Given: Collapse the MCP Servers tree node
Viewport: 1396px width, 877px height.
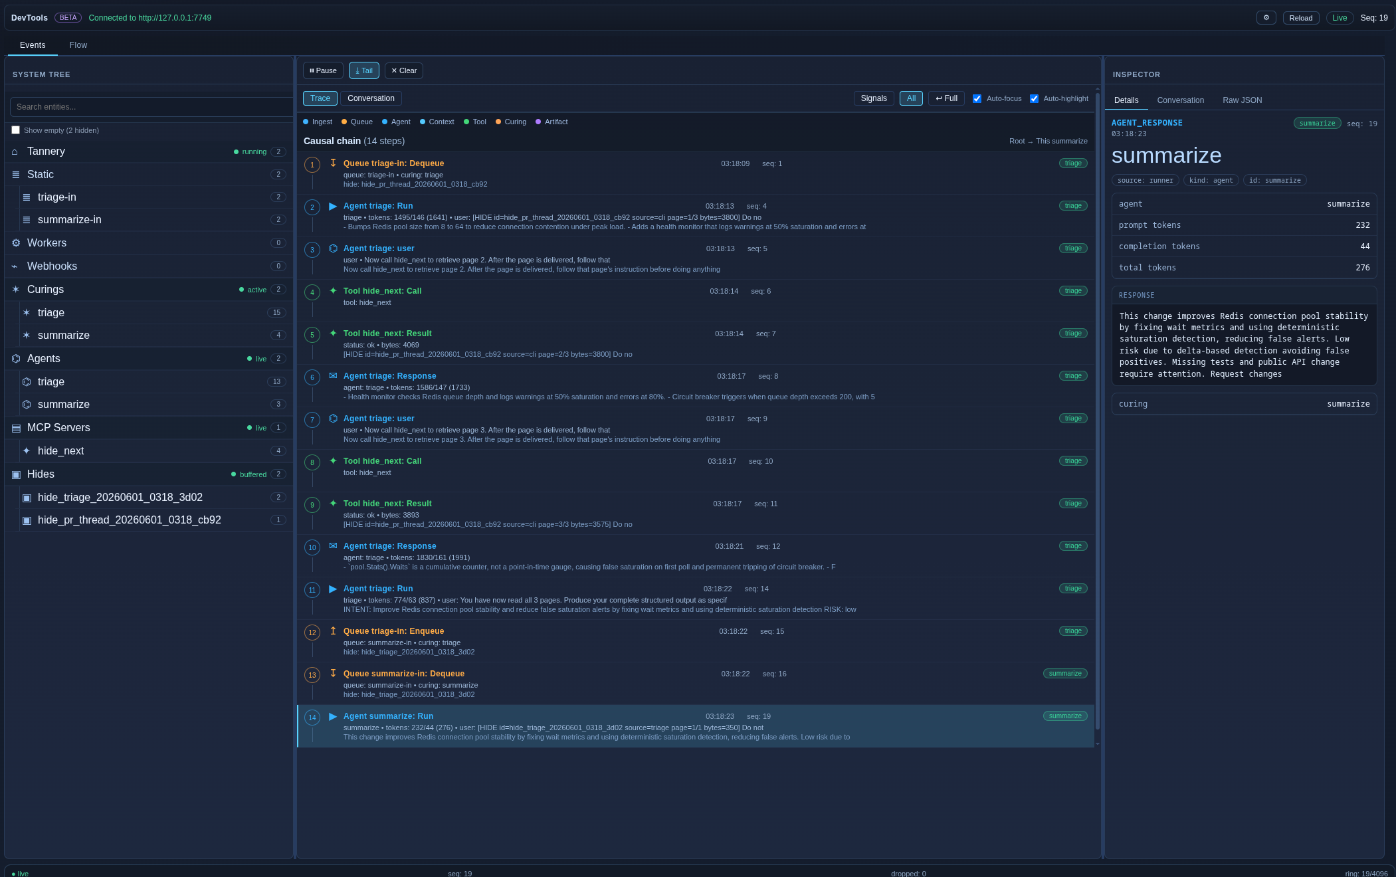Looking at the screenshot, I should [x=149, y=428].
